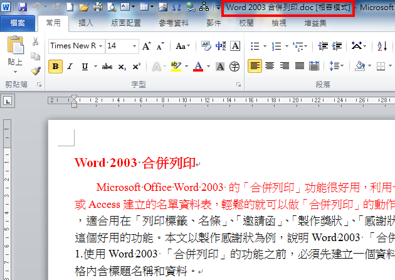Open phonetic guide icon

[x=221, y=46]
